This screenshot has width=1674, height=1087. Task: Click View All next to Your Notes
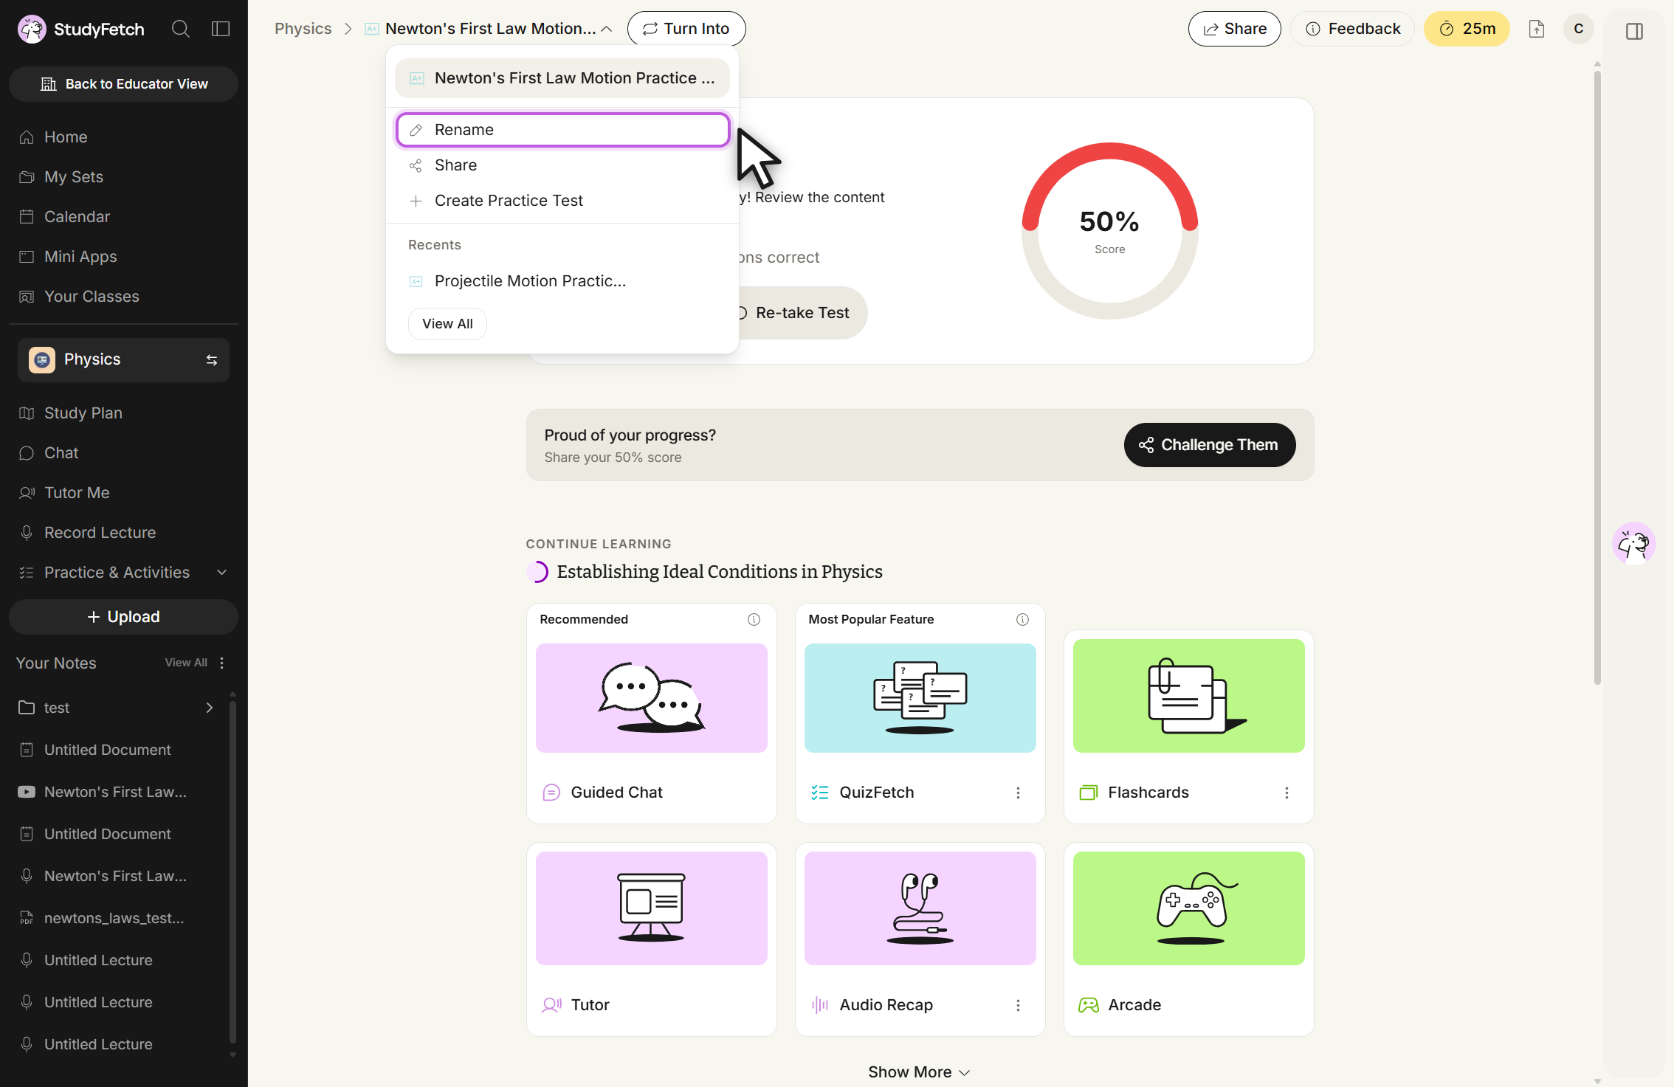(186, 663)
